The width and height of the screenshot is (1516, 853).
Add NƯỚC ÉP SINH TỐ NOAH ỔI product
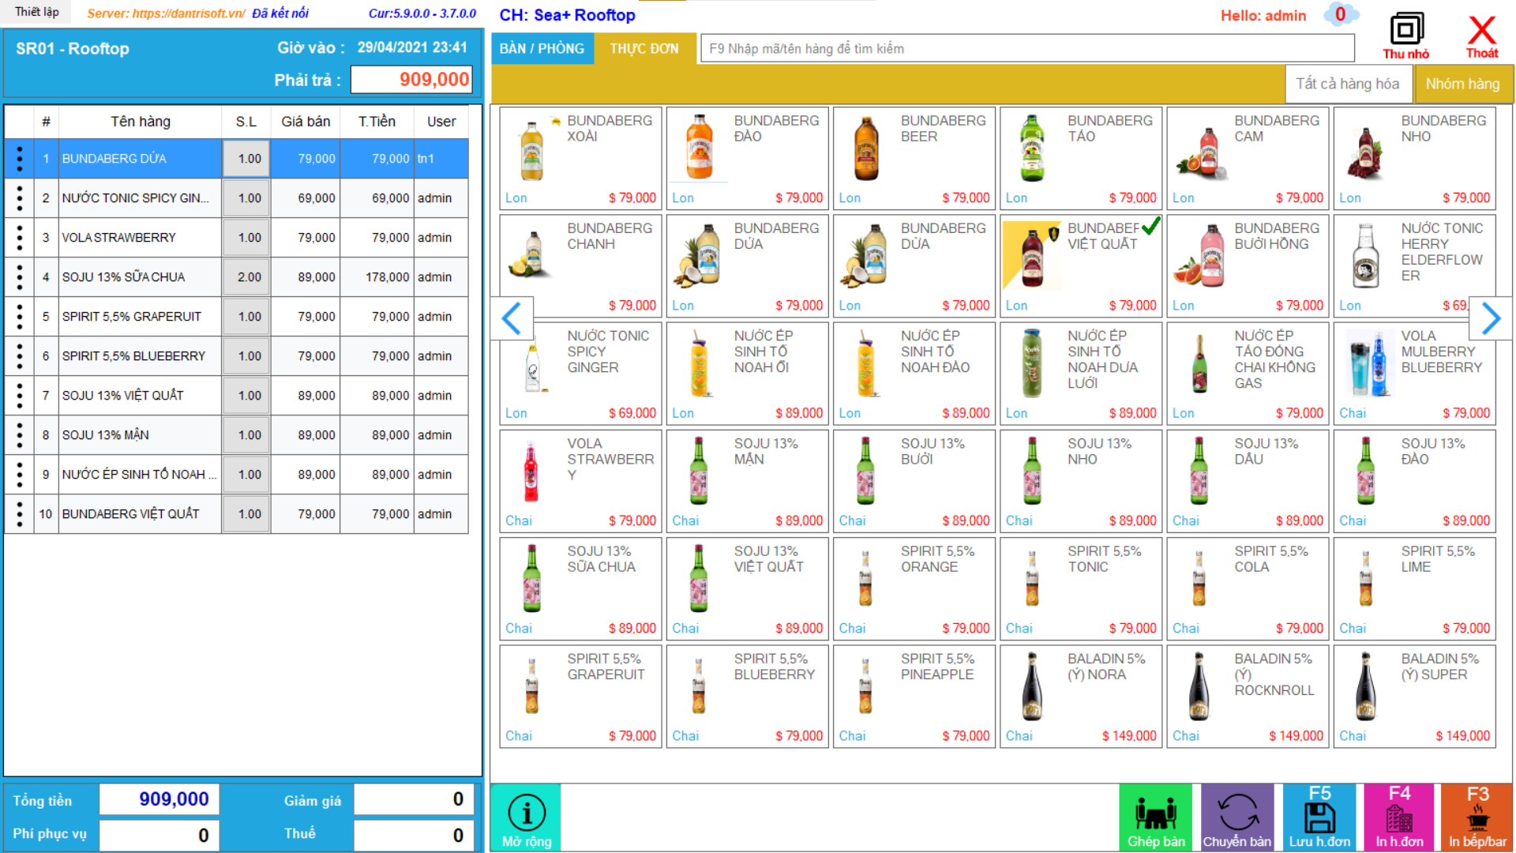747,374
